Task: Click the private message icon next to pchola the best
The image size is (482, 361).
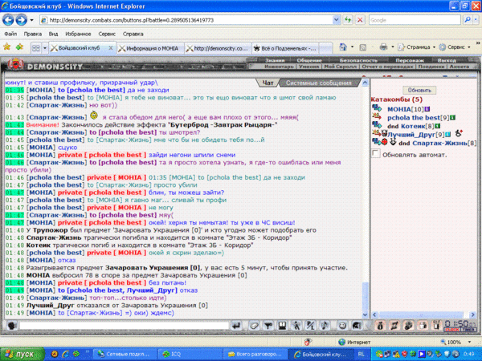Action: [377, 116]
